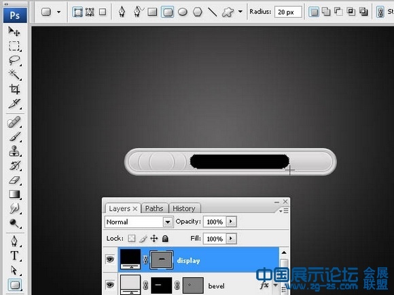Activate the Crop tool
The width and height of the screenshot is (394, 295).
[14, 89]
